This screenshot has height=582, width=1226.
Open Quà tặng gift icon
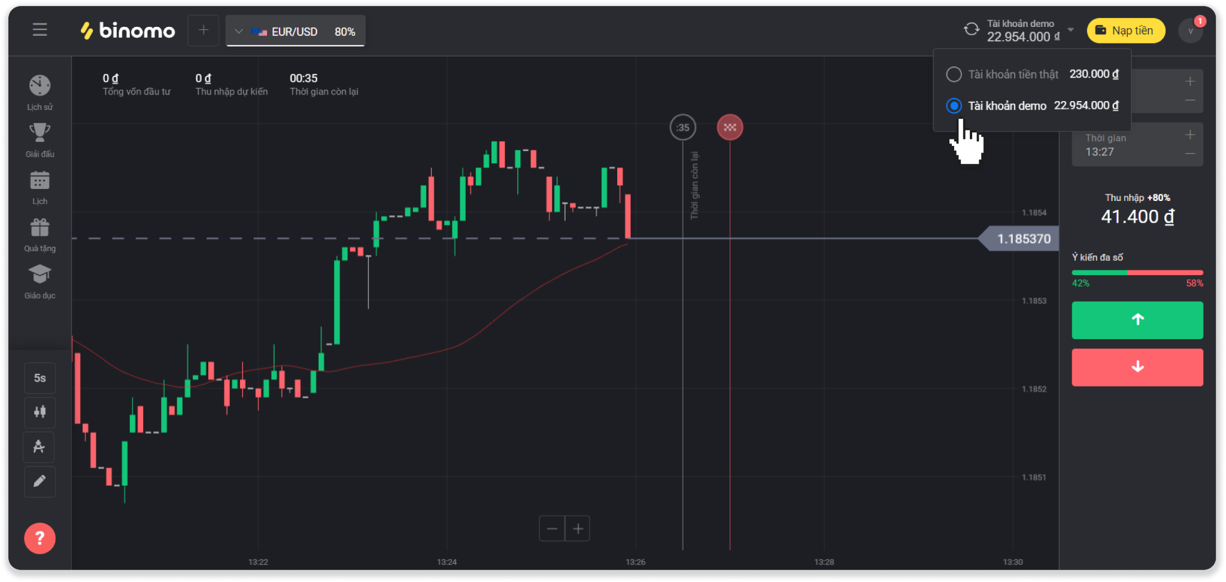pos(40,228)
